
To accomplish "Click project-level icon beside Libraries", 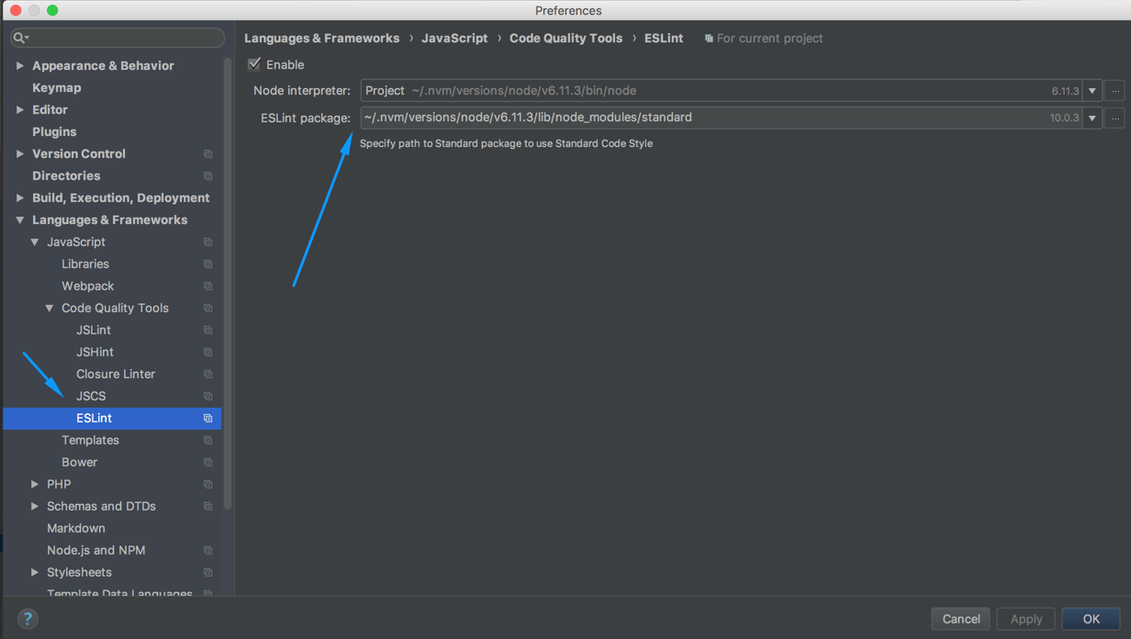I will click(x=207, y=264).
